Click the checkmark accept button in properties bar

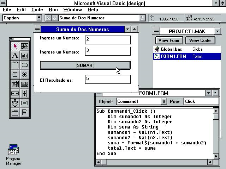[55, 18]
